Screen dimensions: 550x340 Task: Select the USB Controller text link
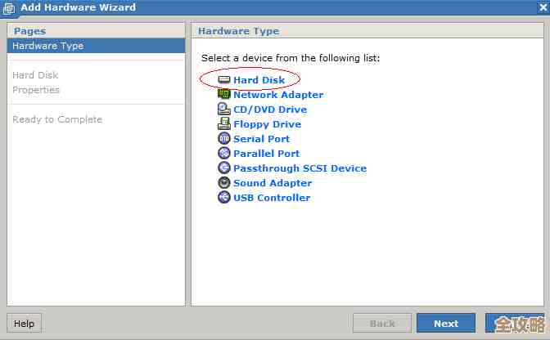[272, 198]
